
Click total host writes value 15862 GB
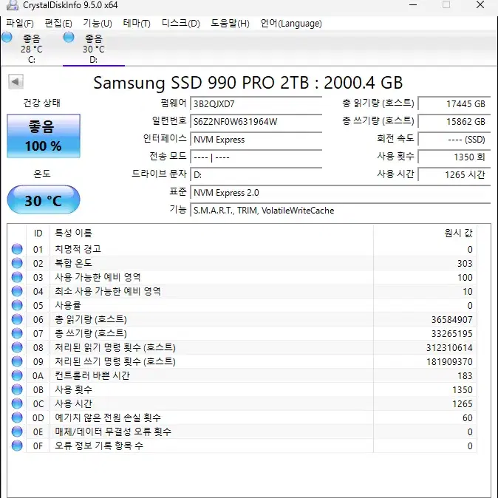point(454,122)
